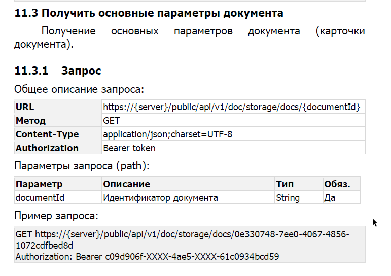This screenshot has width=391, height=276.
Task: Click the 'Authorization' label cell in the table
Action: pos(47,148)
